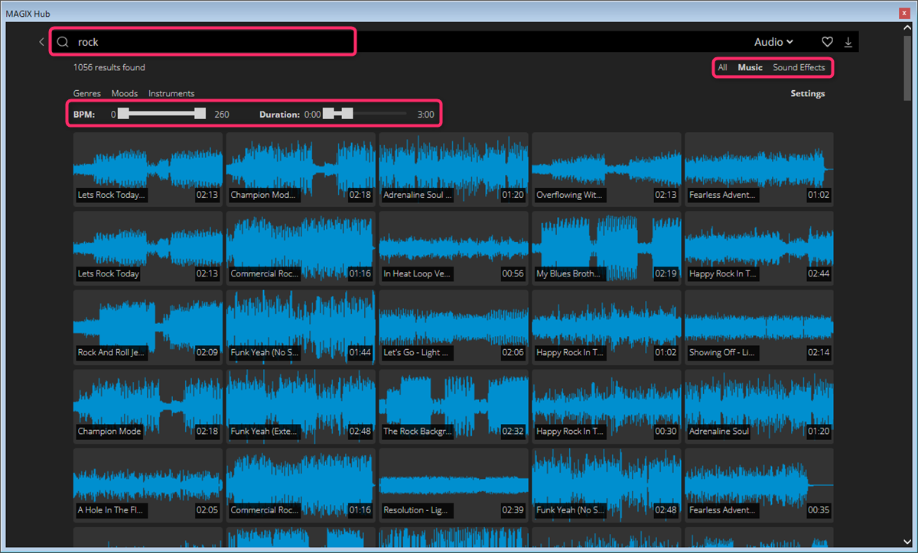Viewport: 918px width, 553px height.
Task: Select the 'Happy Rock In T...' 01:02 track
Action: pyautogui.click(x=607, y=326)
